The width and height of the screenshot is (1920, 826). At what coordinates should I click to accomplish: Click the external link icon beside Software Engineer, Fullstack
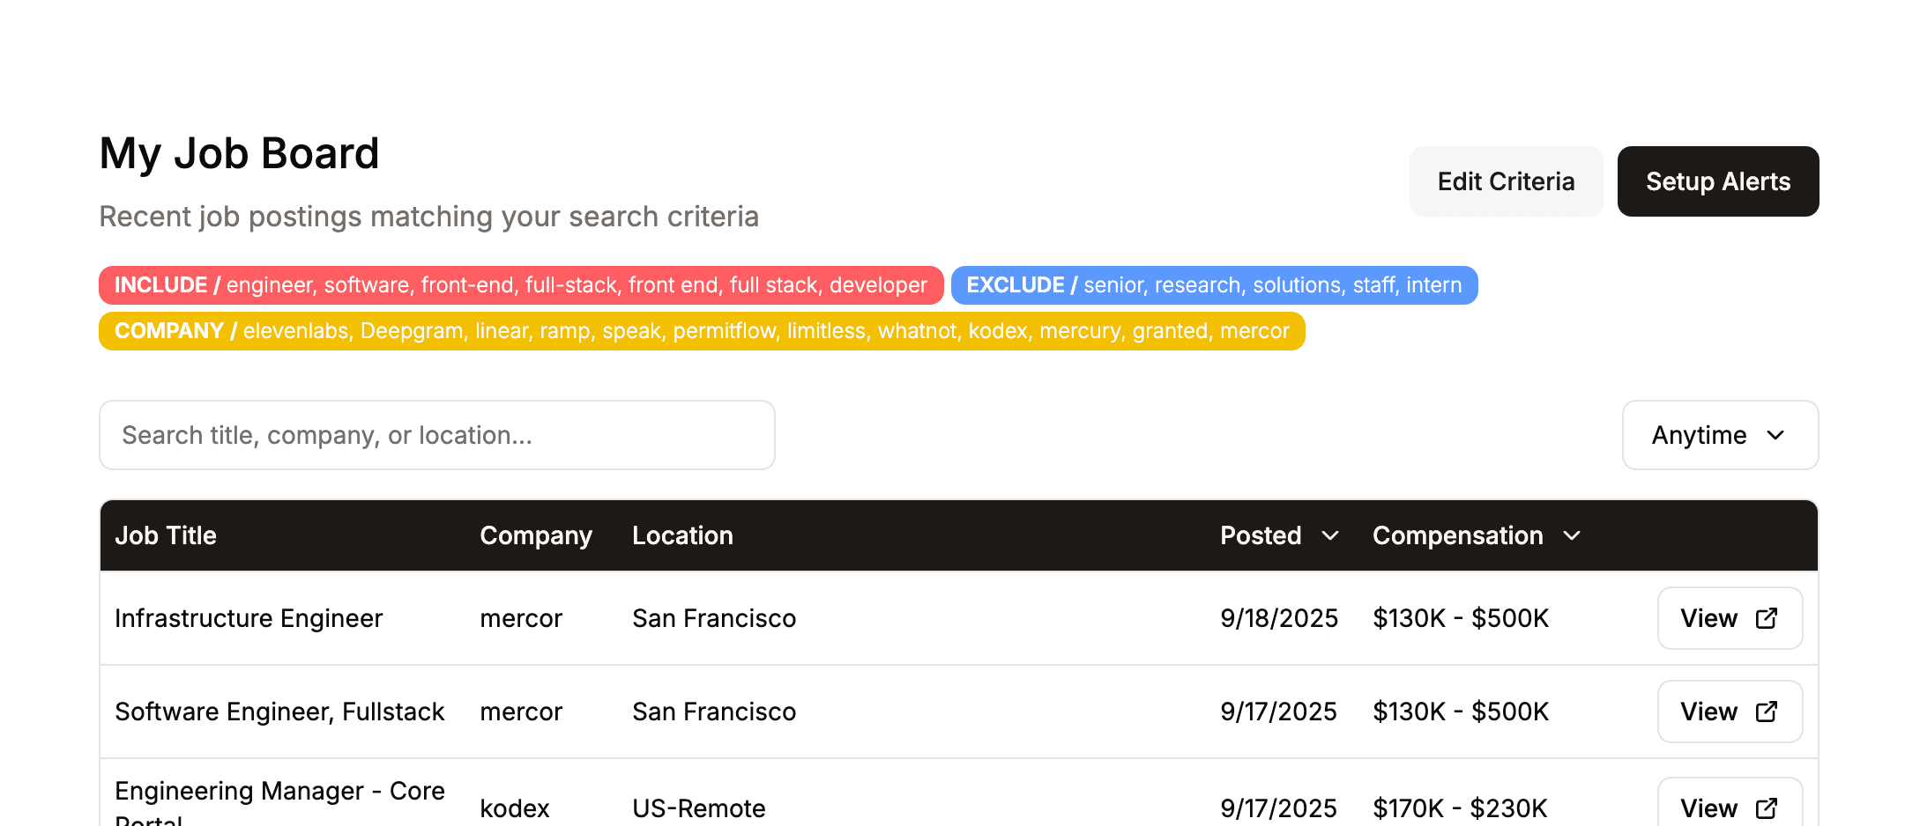pyautogui.click(x=1767, y=712)
